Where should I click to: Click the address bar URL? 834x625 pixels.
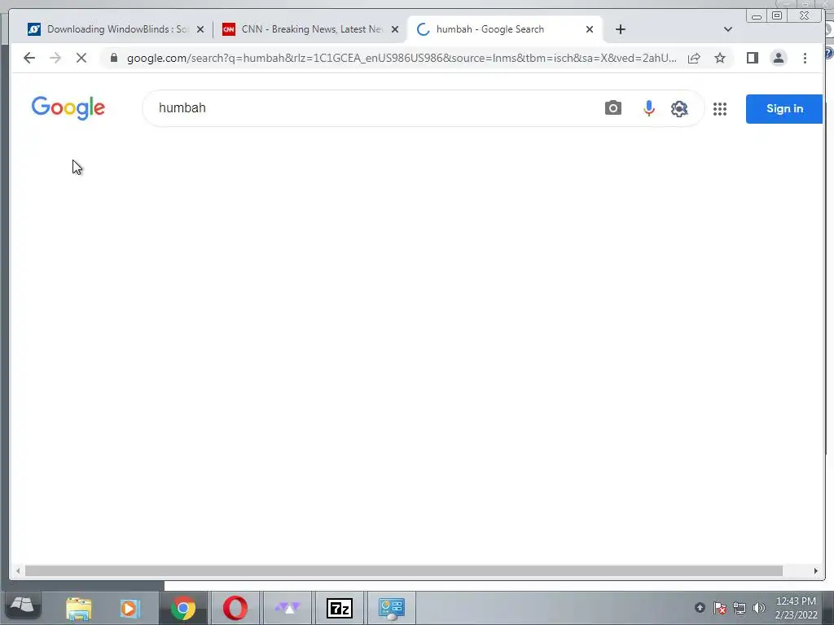pos(402,58)
